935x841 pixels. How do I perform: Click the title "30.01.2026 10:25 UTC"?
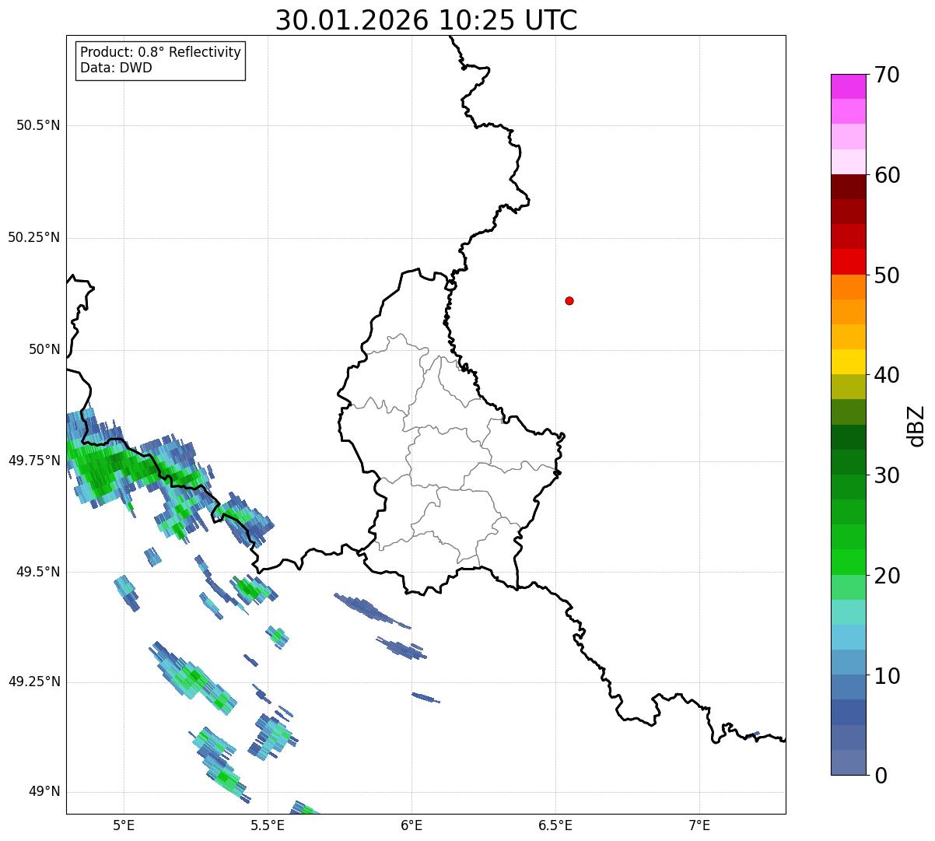[x=426, y=20]
